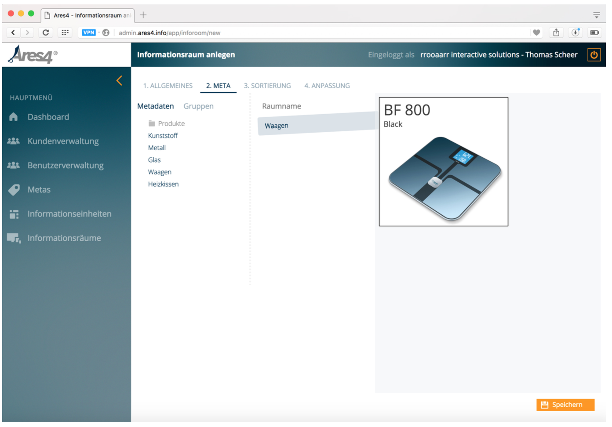The height and width of the screenshot is (427, 612).
Task: Open the browser tab menu icon
Action: pyautogui.click(x=597, y=15)
